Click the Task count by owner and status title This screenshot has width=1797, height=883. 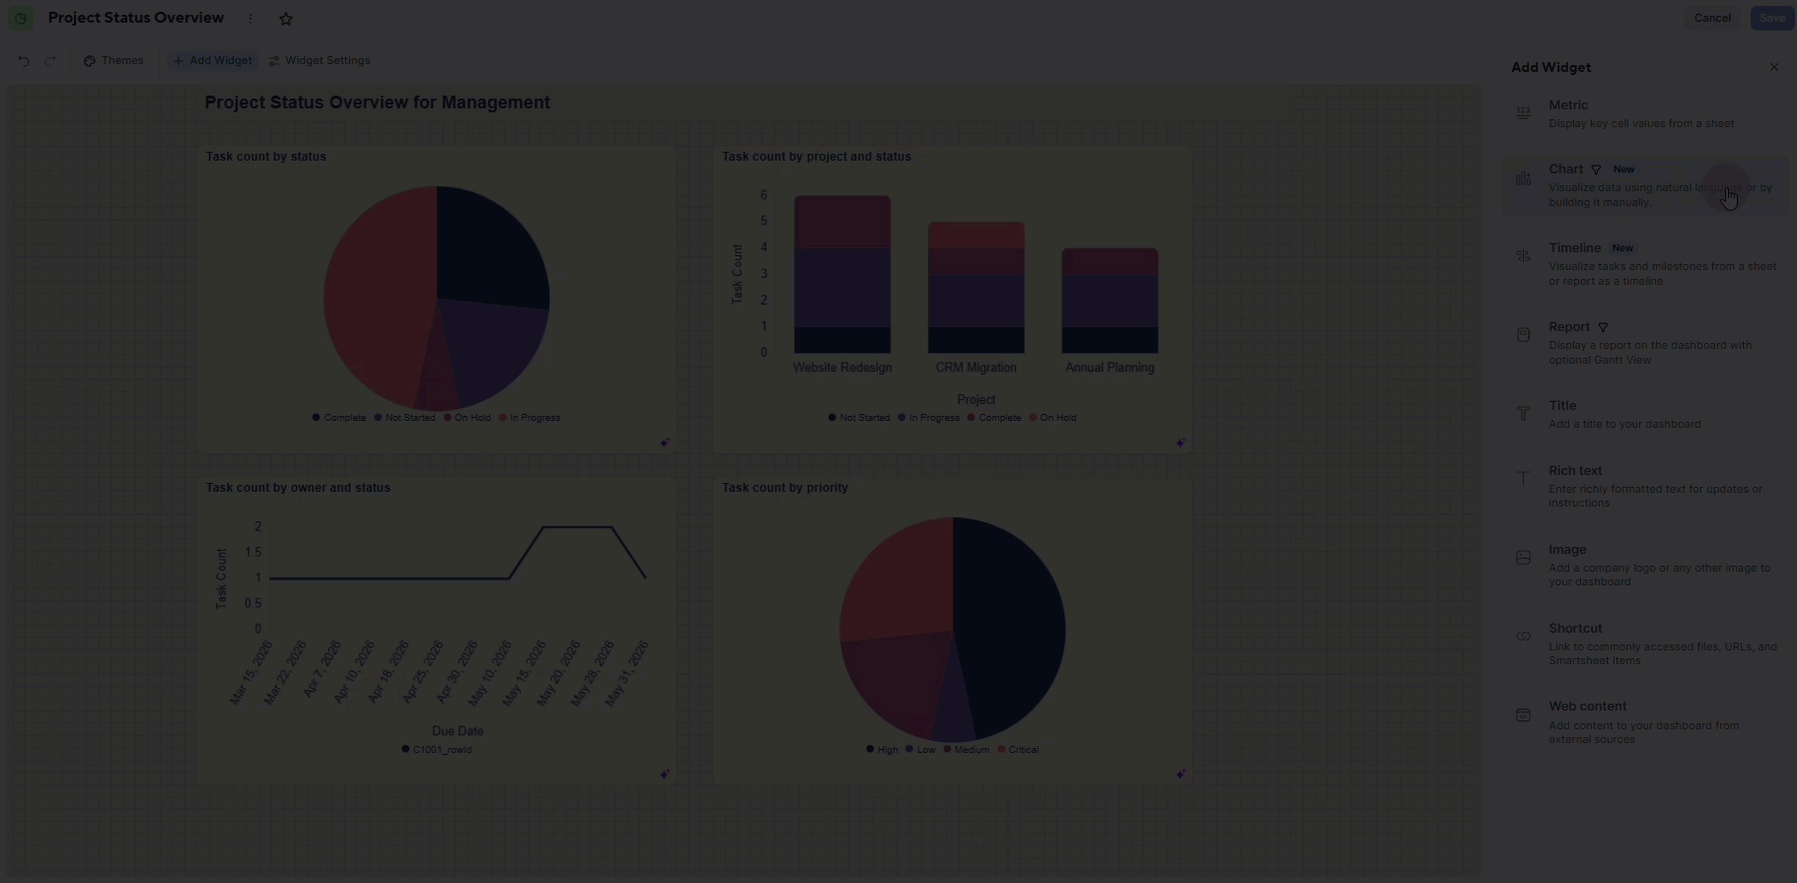298,488
